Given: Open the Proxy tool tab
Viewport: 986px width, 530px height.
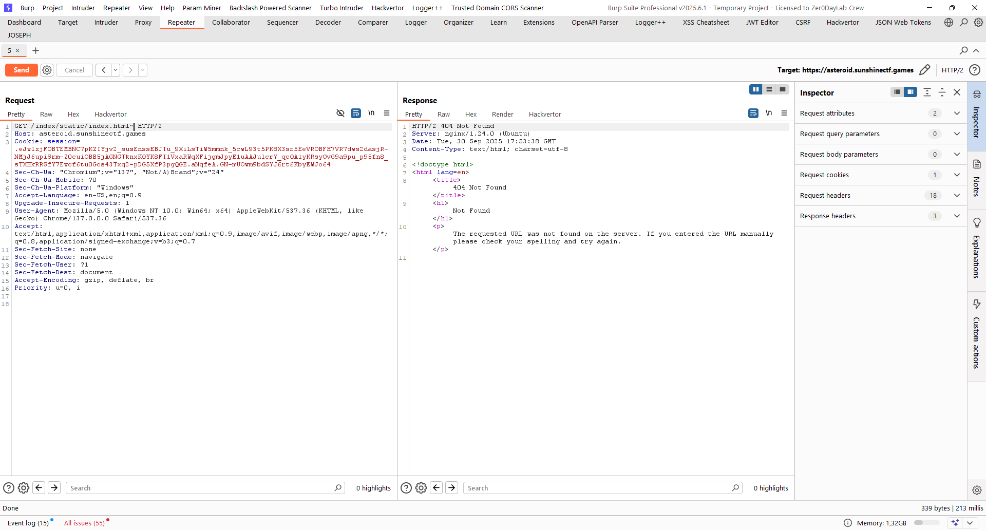Looking at the screenshot, I should pos(143,23).
